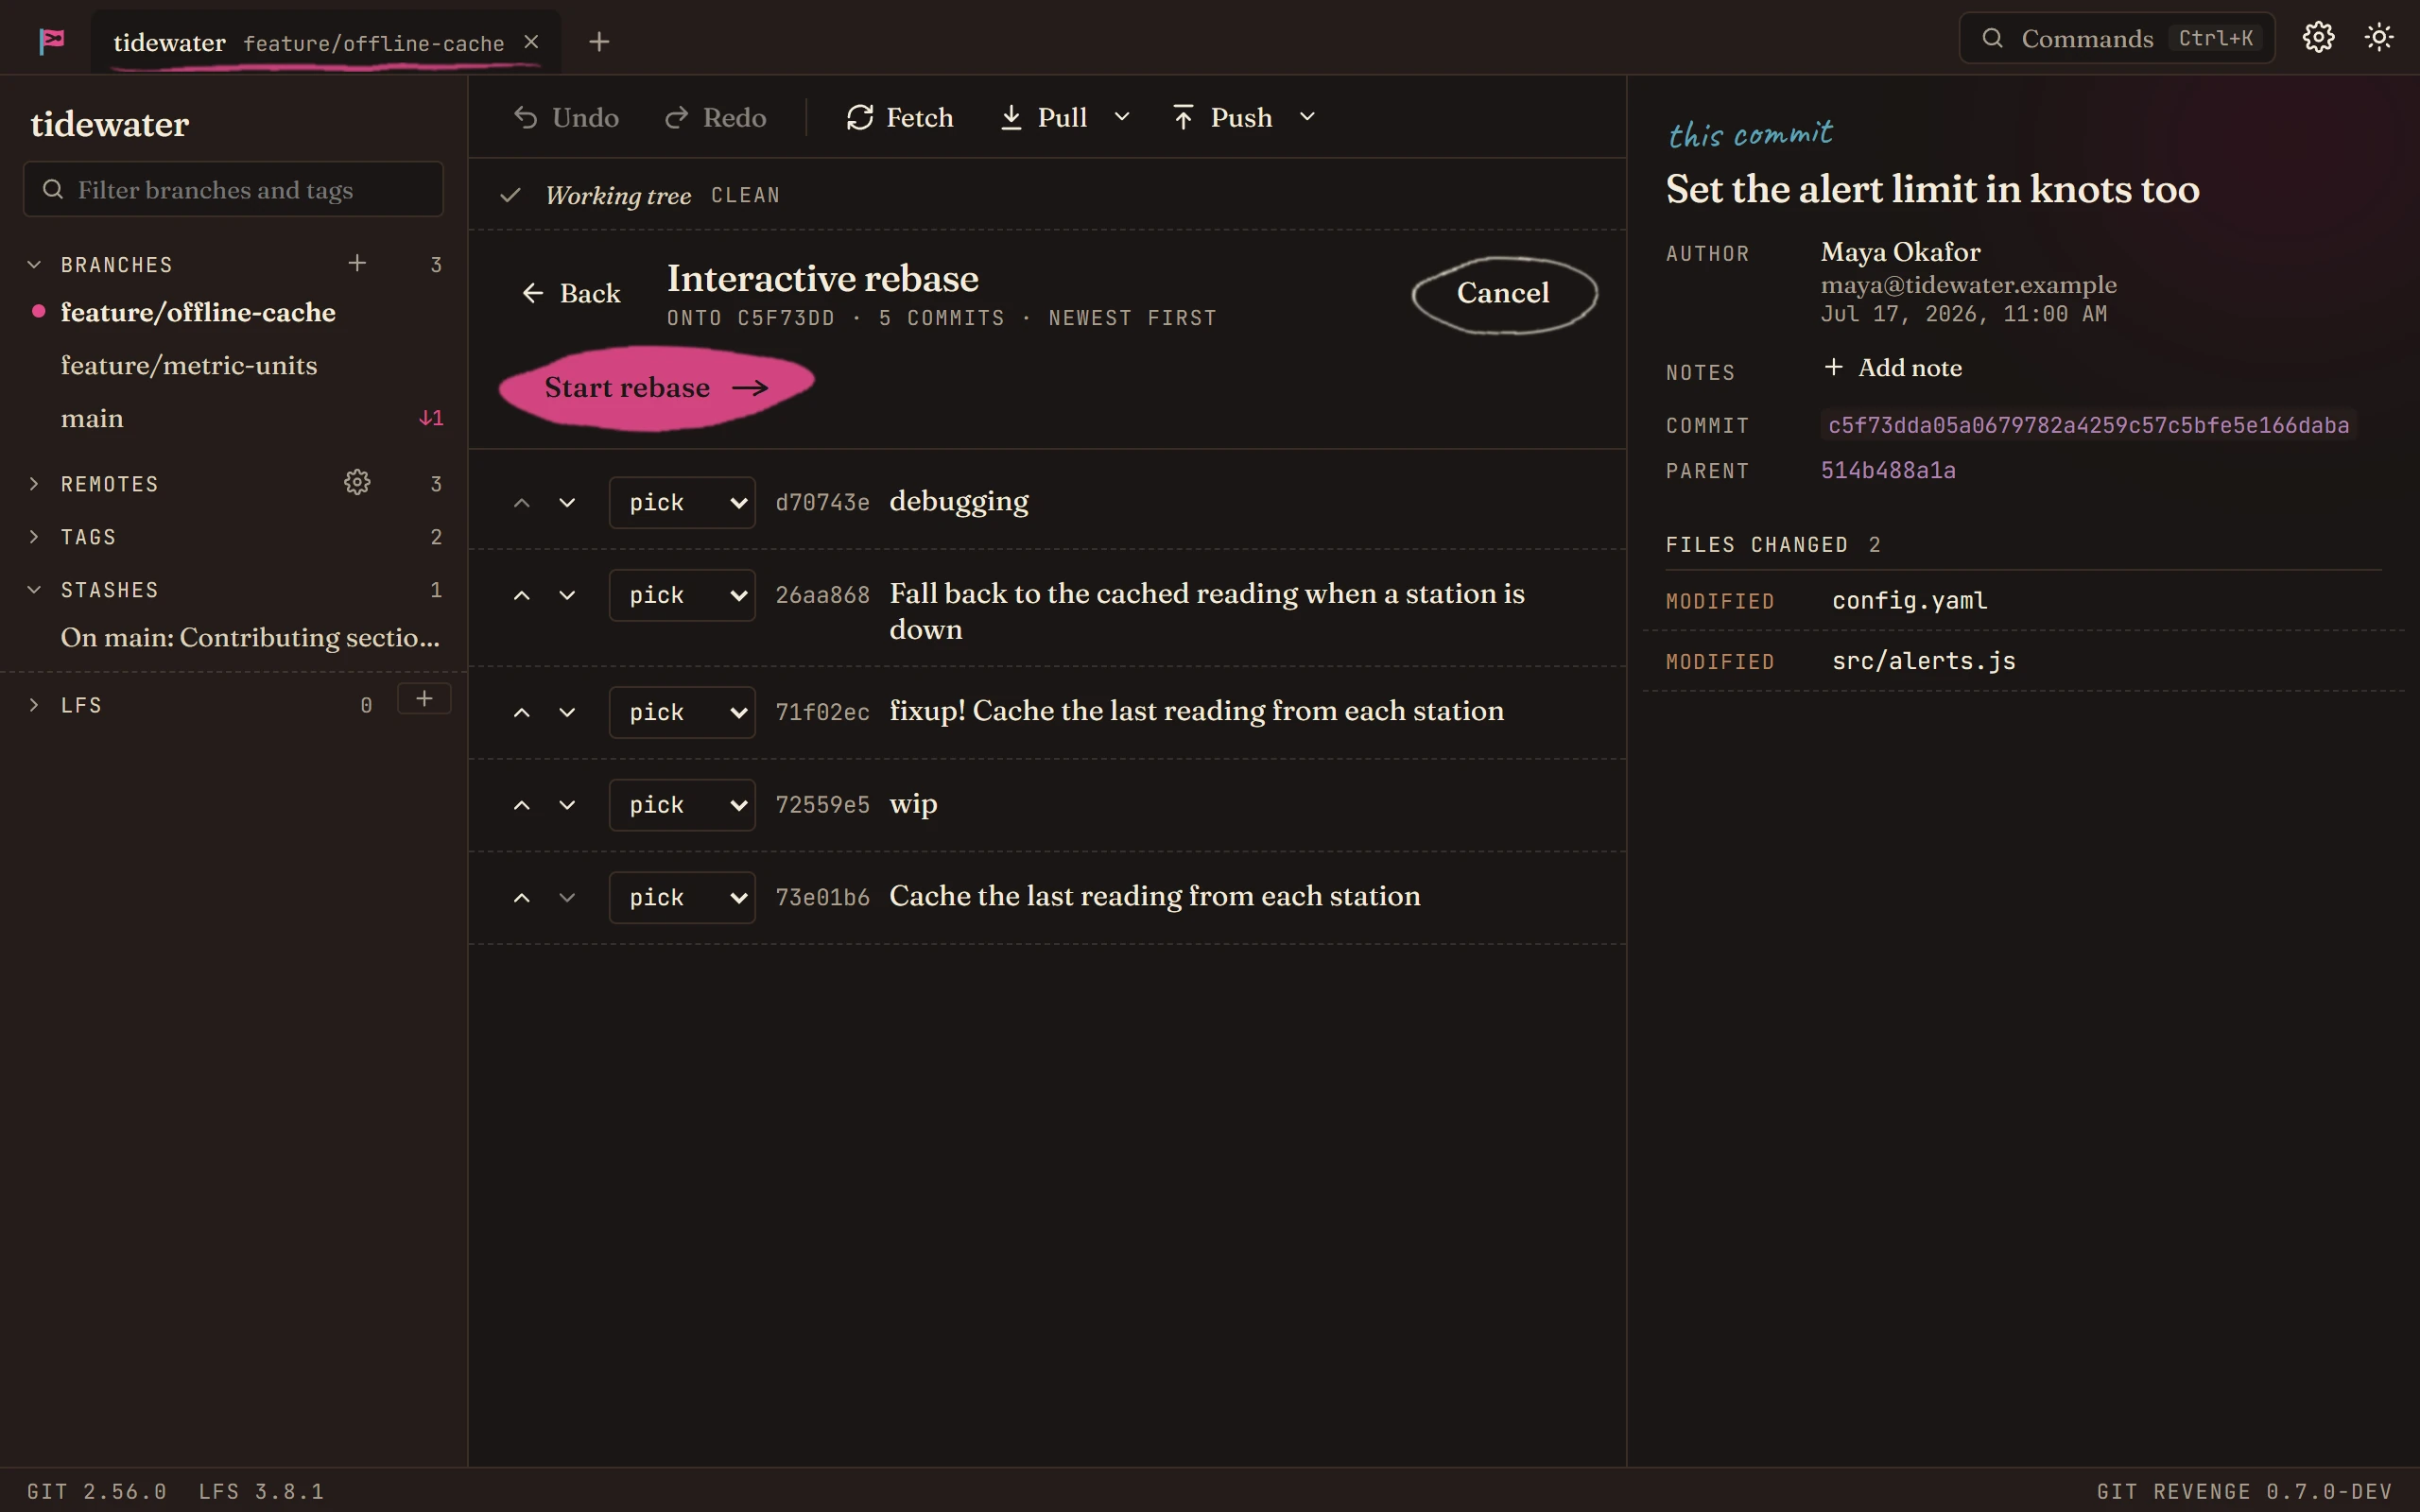Move the fixup! commit 71f02ec down
The width and height of the screenshot is (2420, 1512).
click(x=567, y=712)
